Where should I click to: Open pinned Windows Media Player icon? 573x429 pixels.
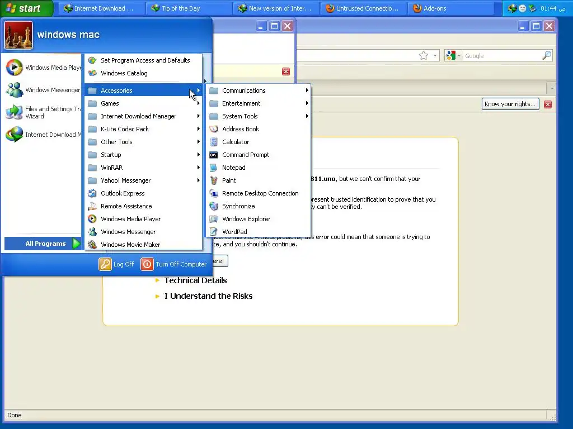point(14,68)
